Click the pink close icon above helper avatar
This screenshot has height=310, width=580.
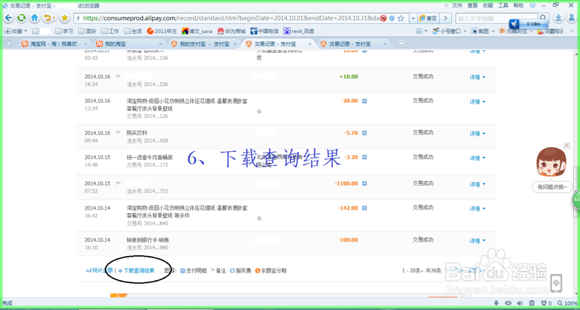[566, 145]
